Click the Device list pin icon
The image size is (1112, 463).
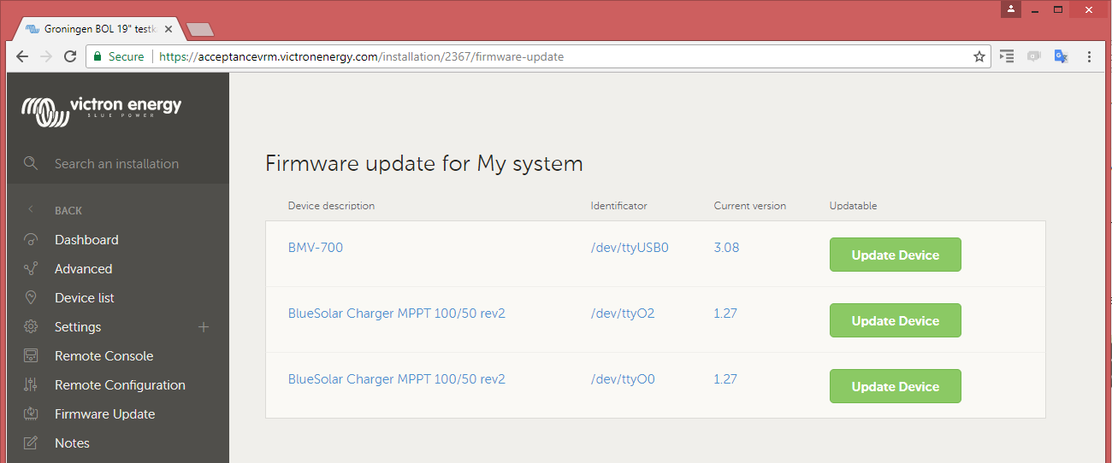click(x=31, y=298)
